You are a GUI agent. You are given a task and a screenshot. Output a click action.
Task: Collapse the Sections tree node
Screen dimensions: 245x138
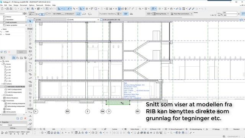[2, 84]
